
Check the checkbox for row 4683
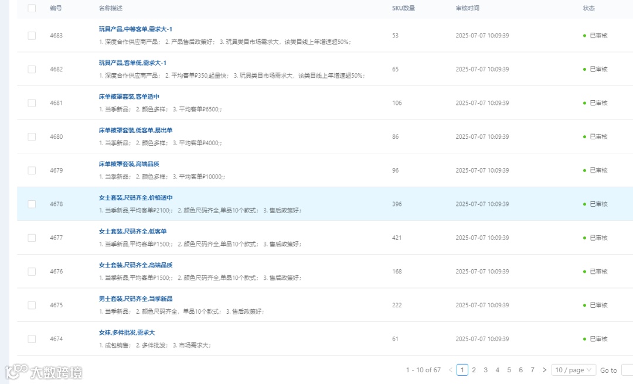pyautogui.click(x=32, y=35)
